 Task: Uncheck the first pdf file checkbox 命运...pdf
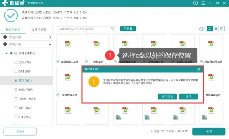click(x=58, y=62)
